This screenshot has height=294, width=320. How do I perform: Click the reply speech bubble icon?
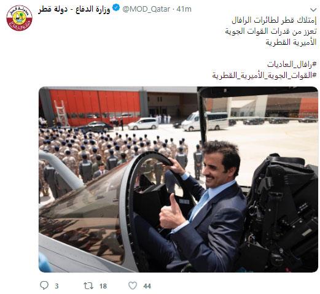coord(44,285)
